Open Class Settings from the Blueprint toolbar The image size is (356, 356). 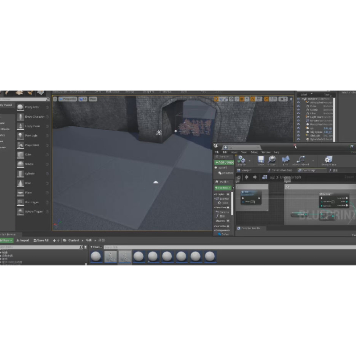(x=328, y=161)
